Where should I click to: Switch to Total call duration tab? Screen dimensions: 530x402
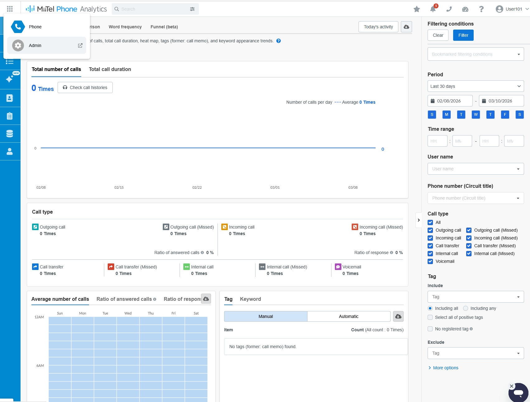coord(110,69)
